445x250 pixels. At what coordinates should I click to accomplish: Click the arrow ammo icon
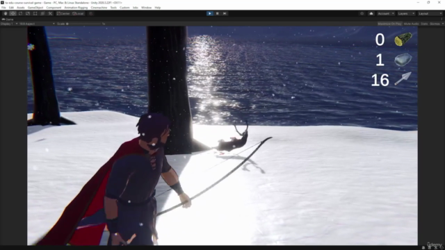[403, 78]
